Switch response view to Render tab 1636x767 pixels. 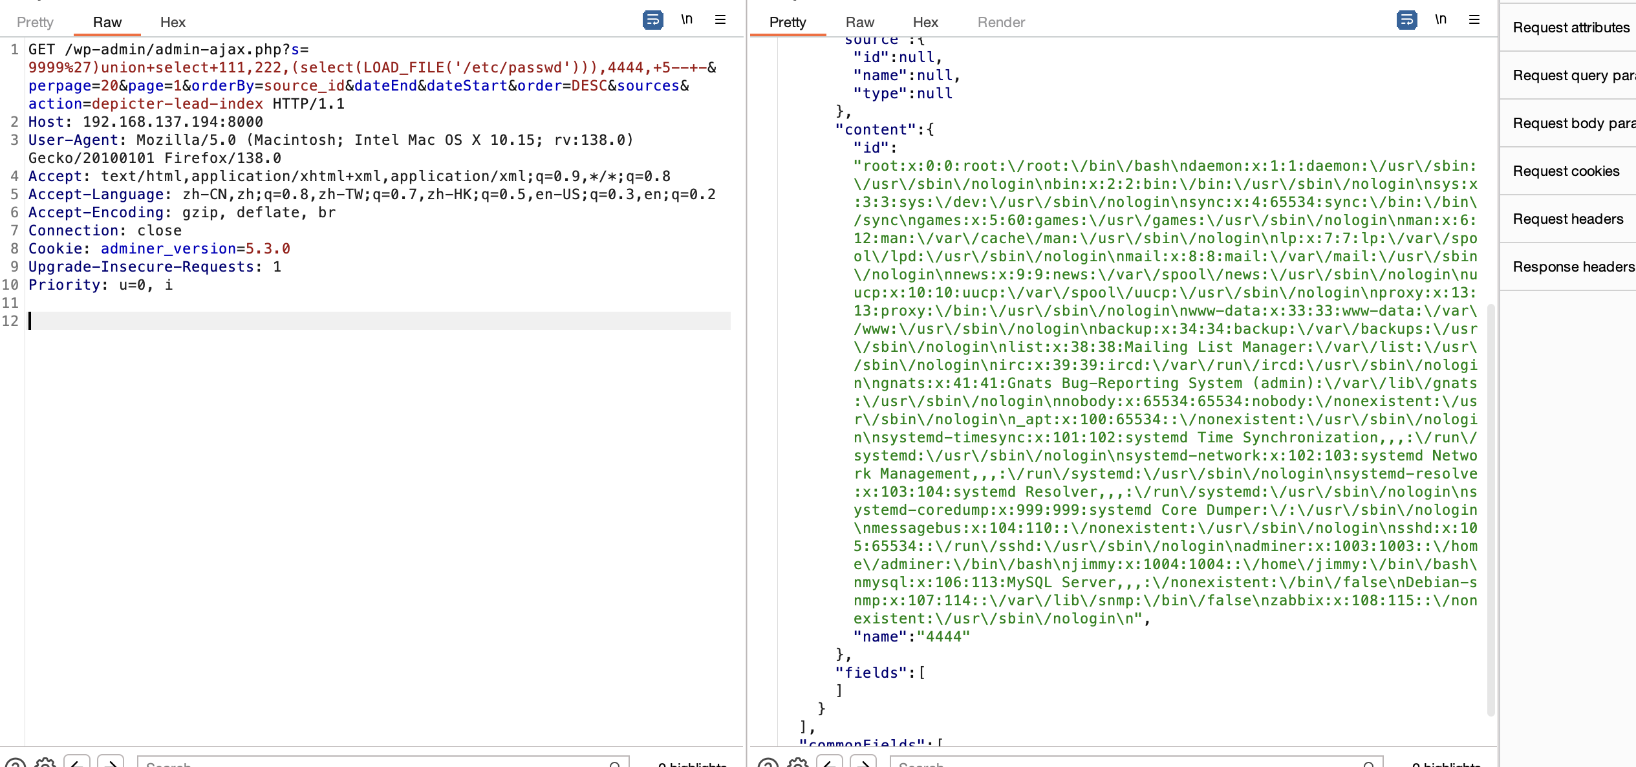(x=1001, y=23)
